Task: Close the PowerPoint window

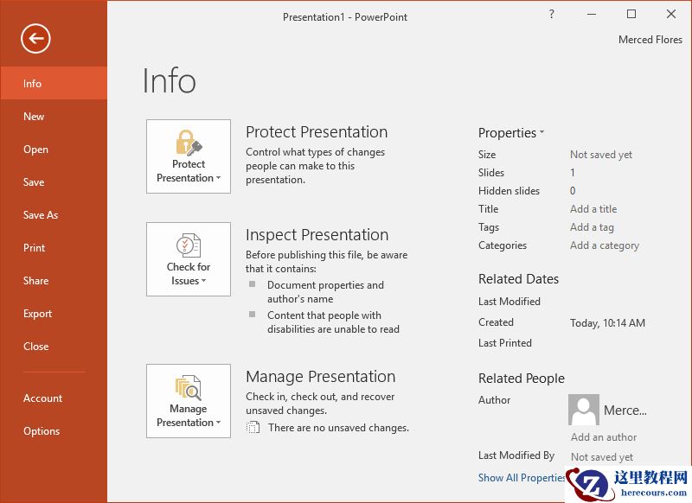Action: pyautogui.click(x=671, y=14)
